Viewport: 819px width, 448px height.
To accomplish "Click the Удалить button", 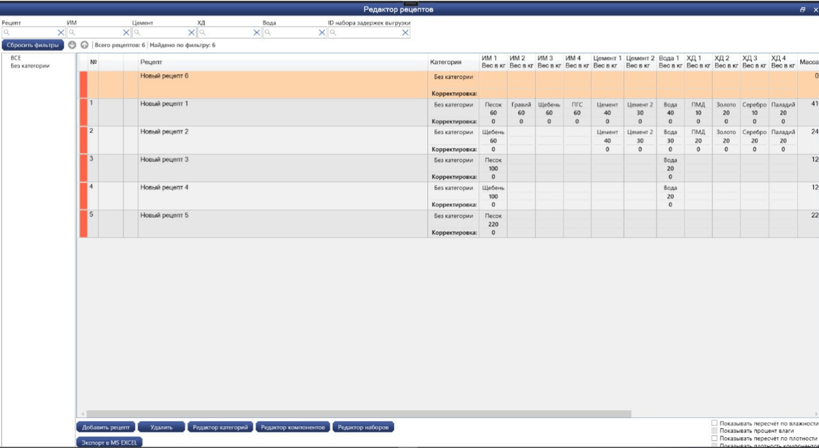I will tap(161, 428).
